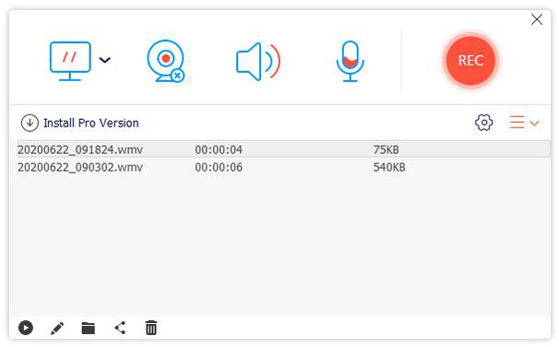Screen dimensions: 559x347
Task: Rename recording with the pencil icon
Action: tap(57, 329)
